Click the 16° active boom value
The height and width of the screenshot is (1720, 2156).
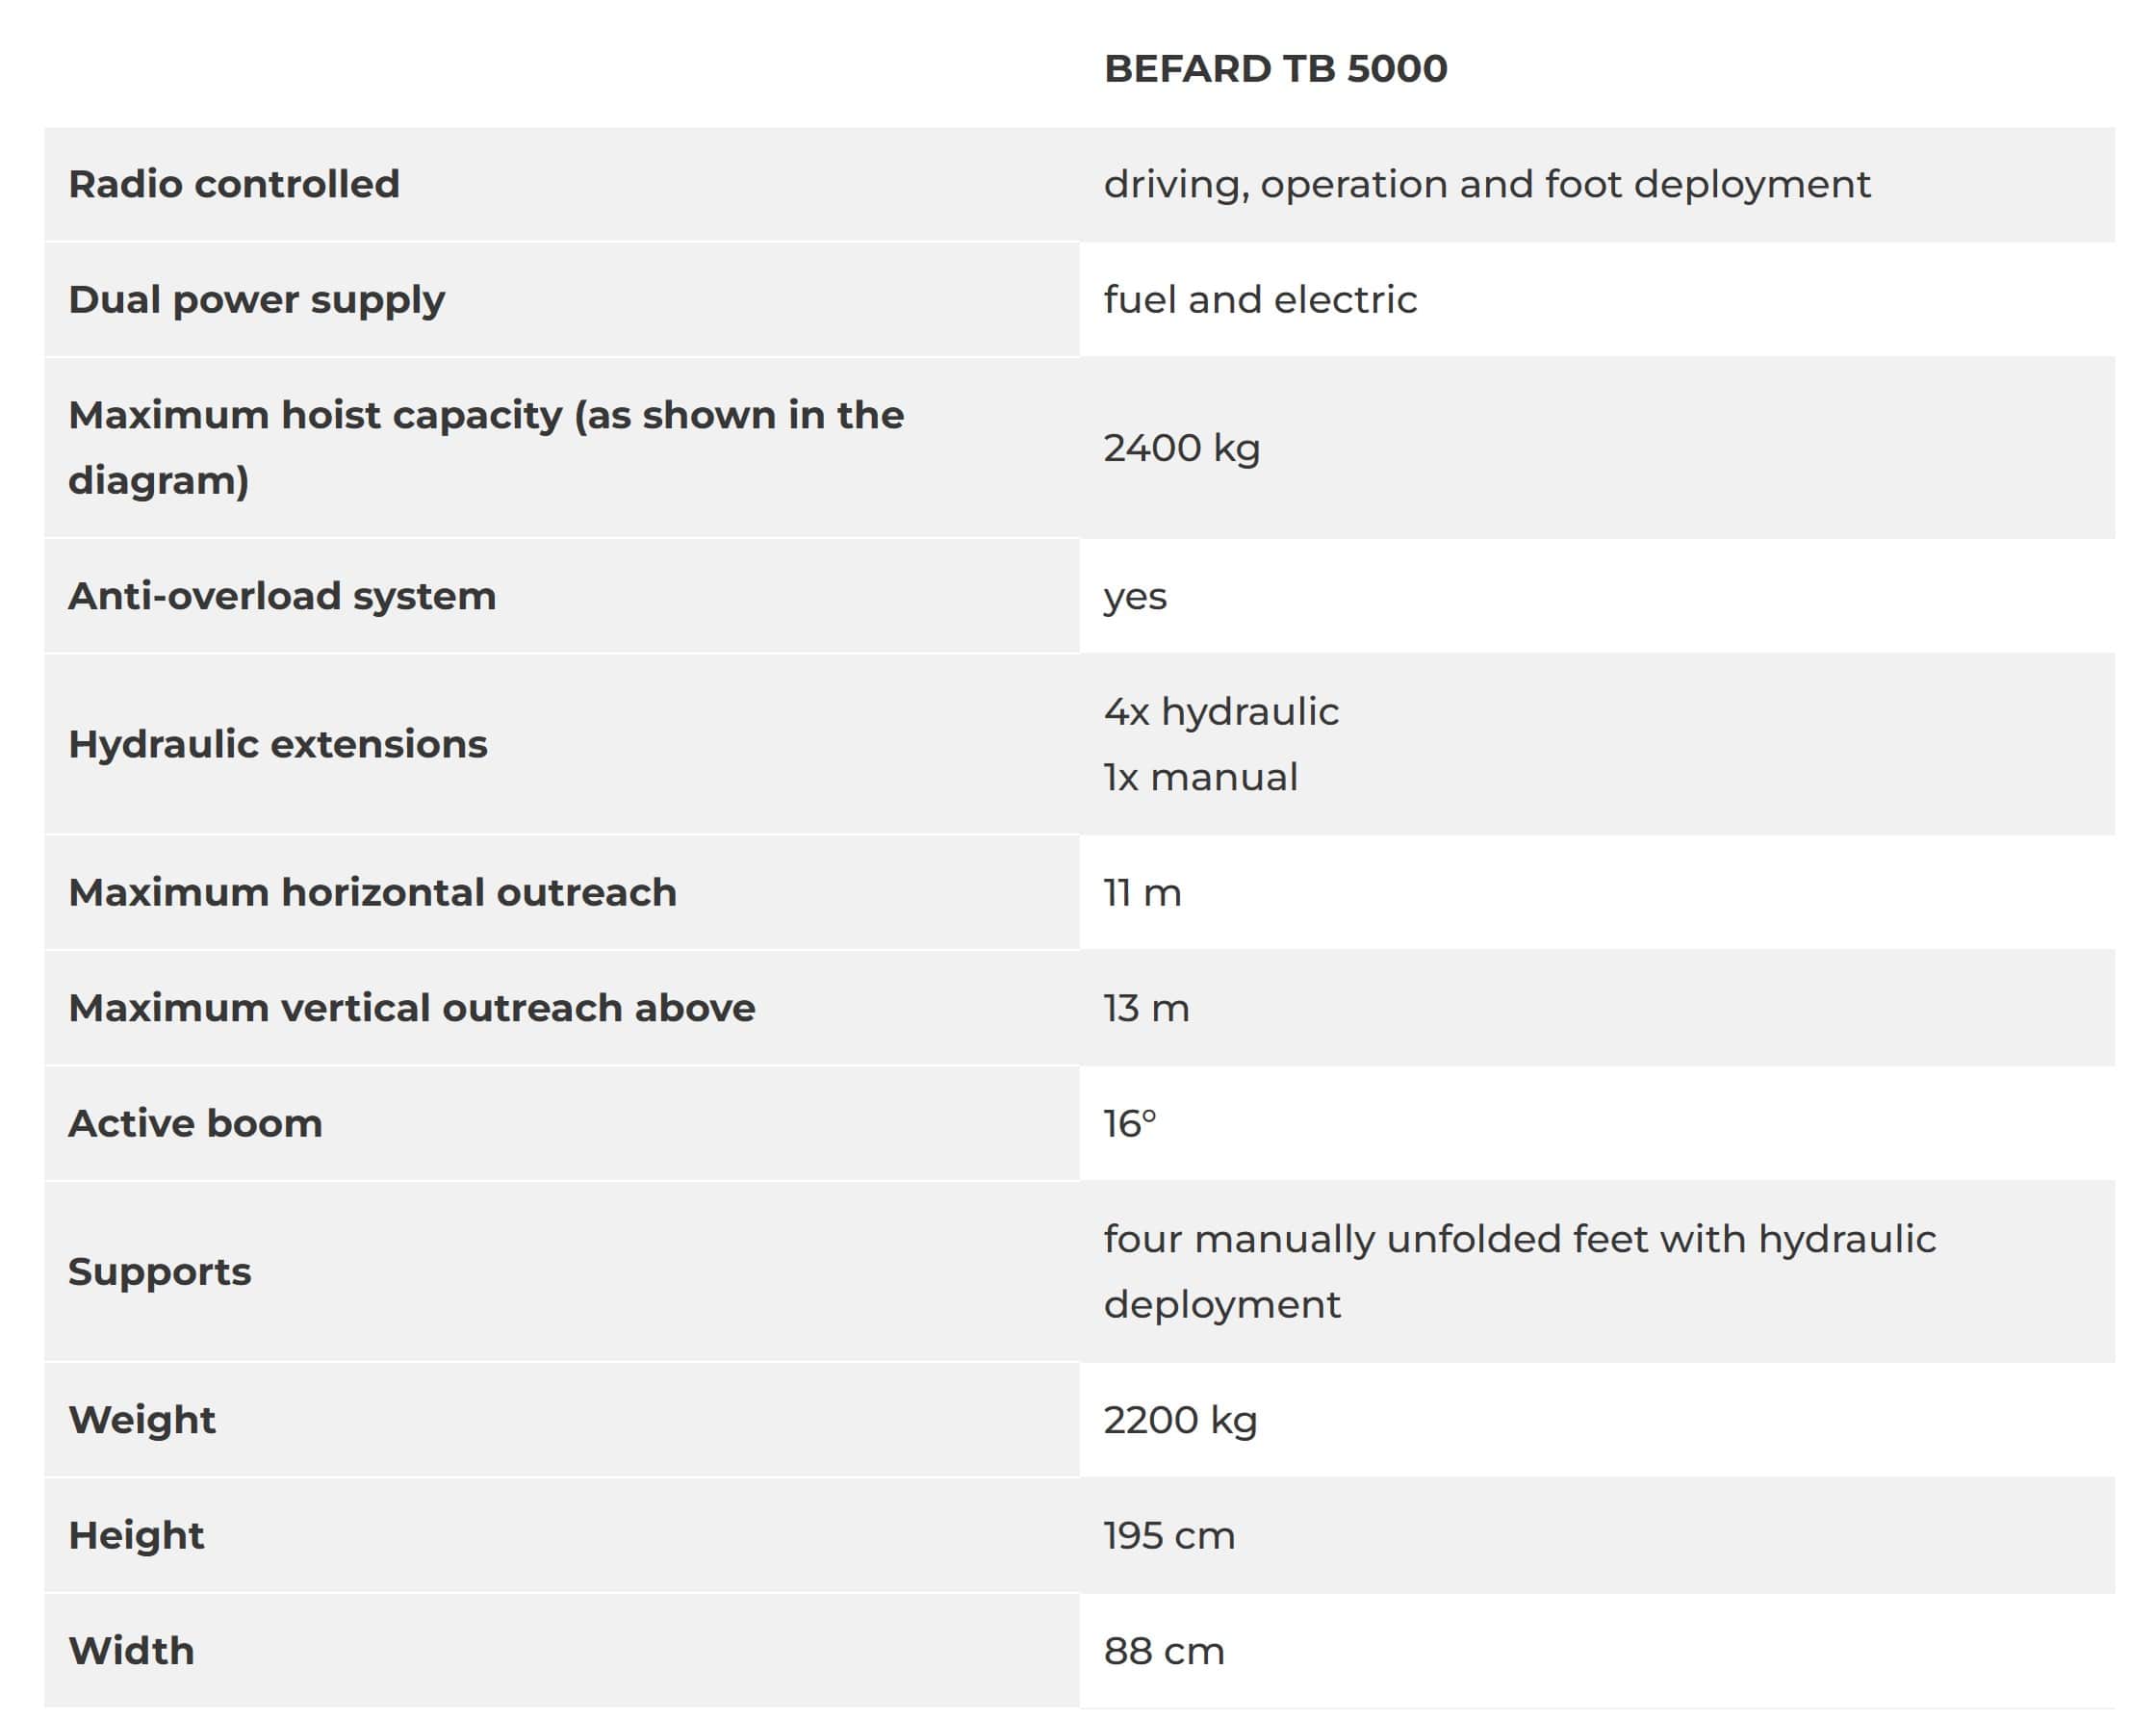click(x=1130, y=1123)
